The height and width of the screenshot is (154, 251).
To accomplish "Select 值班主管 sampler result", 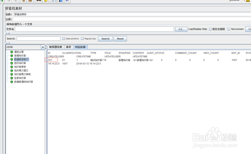I will [x=19, y=52].
